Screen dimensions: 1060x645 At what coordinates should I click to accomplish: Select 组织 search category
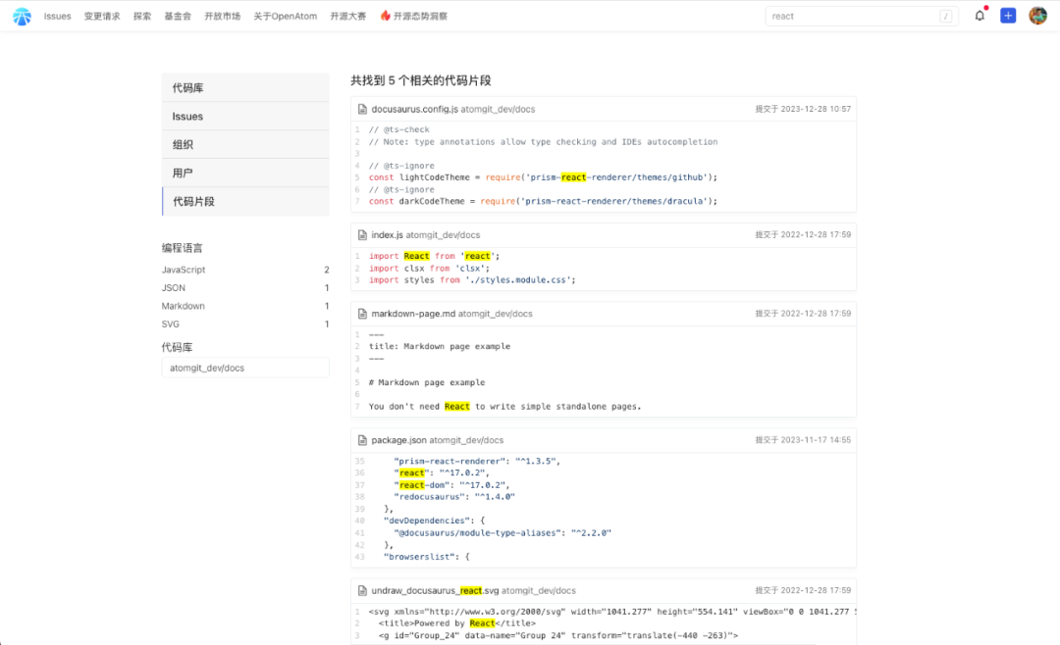click(245, 144)
